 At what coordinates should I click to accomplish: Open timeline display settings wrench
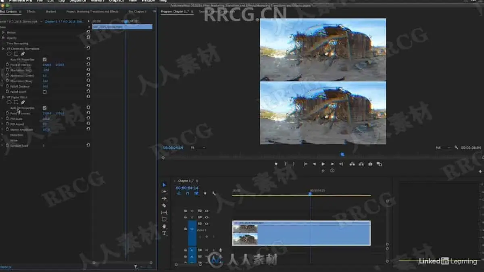(214, 193)
